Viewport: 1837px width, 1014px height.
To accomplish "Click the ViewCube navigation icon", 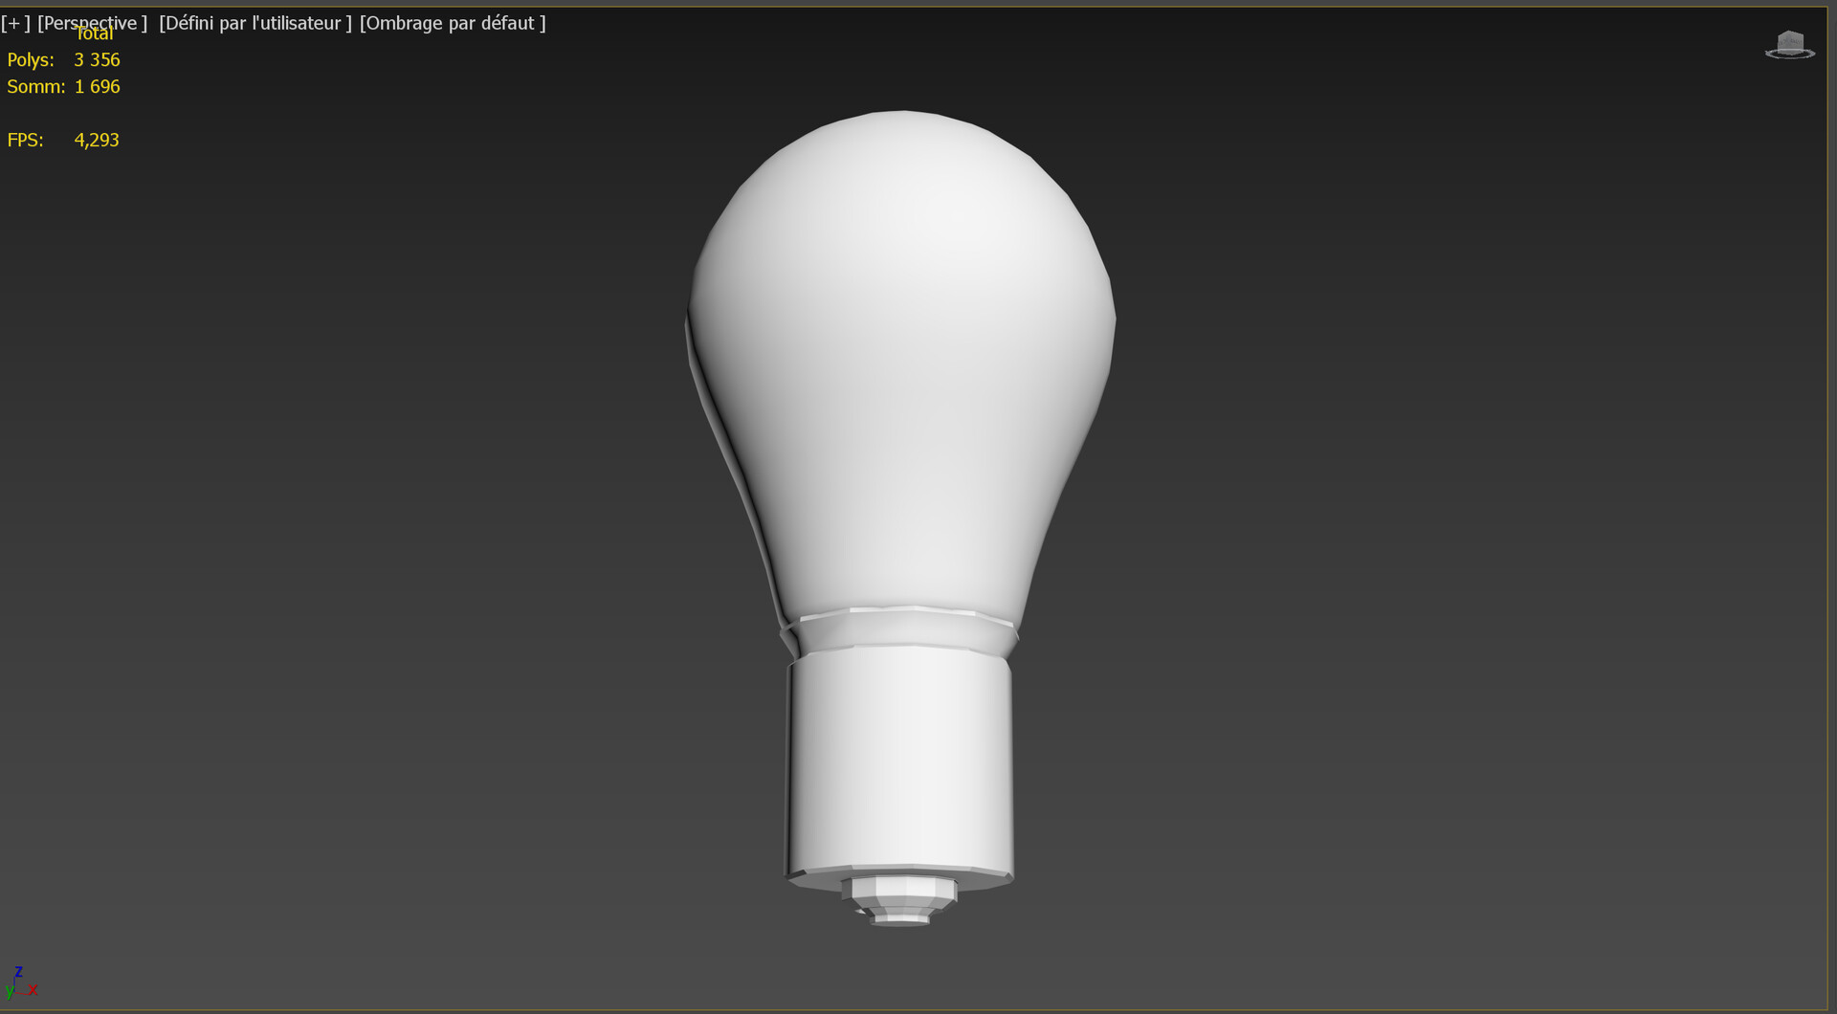I will coord(1789,45).
